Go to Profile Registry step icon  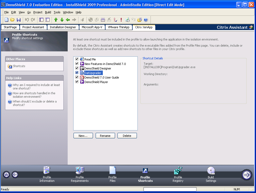(178, 171)
